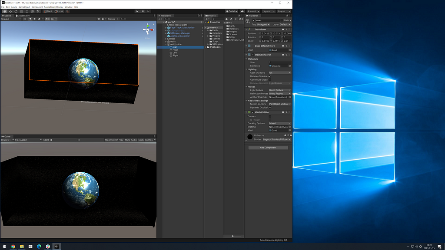Select the Floor object in the Hierarchy

pyautogui.click(x=175, y=50)
